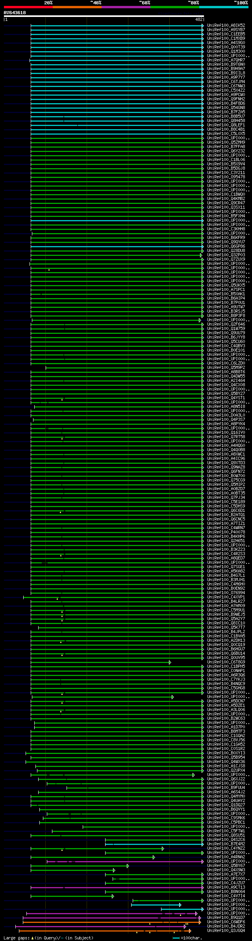Open hit UniRef100_C1BL06

click(226, 160)
